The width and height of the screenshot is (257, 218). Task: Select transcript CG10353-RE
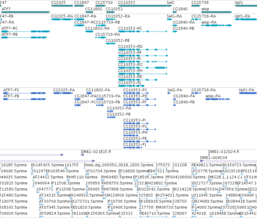[137, 80]
